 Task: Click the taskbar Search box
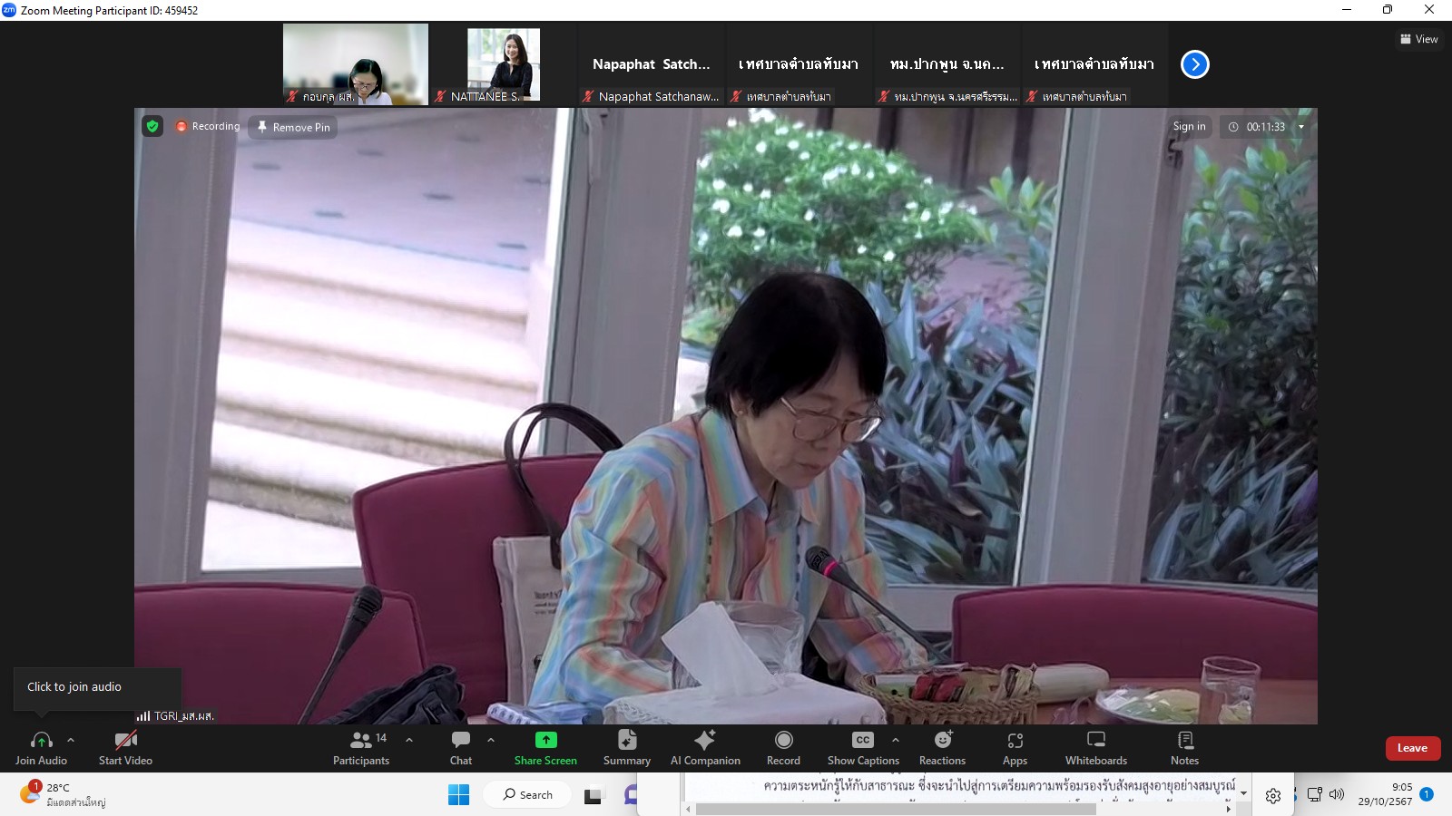pyautogui.click(x=526, y=794)
